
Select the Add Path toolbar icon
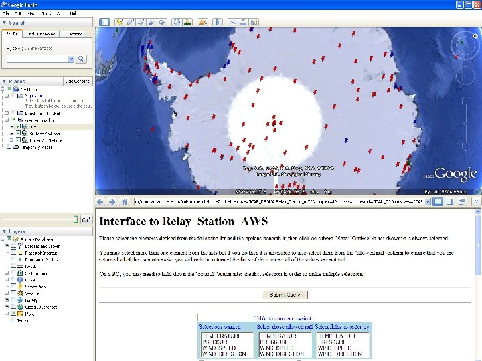(x=141, y=22)
